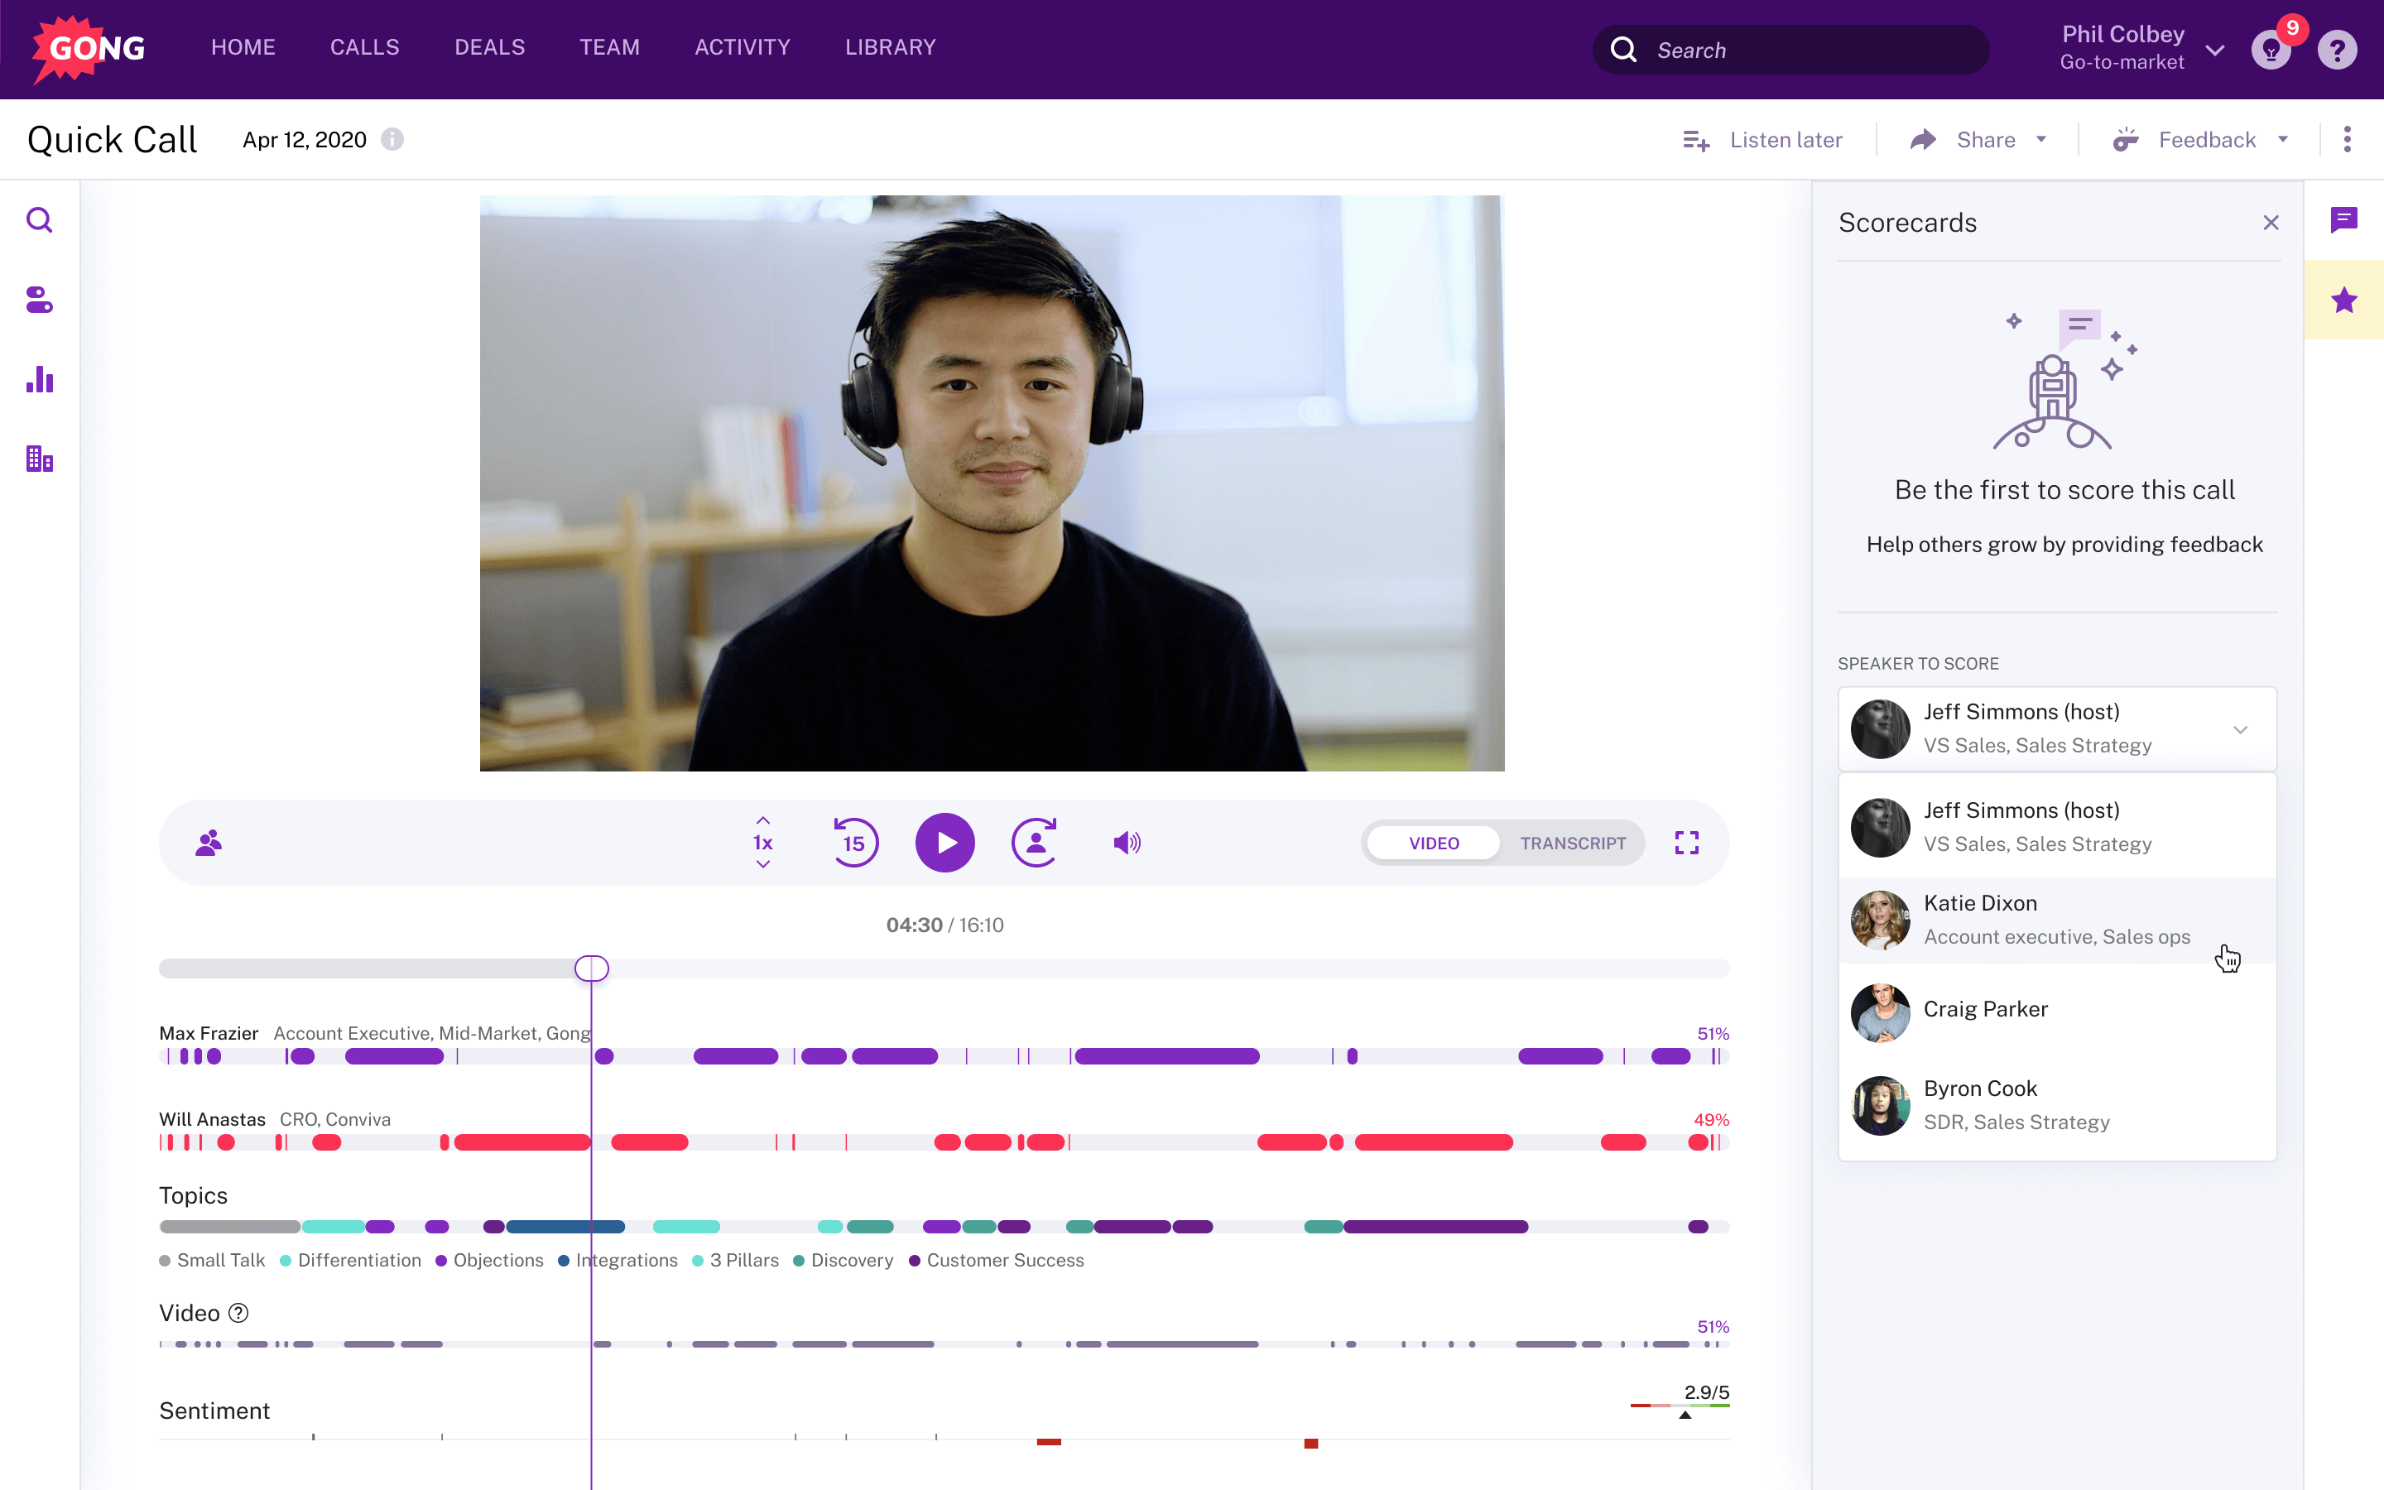Open the stats bar chart sidebar icon
The height and width of the screenshot is (1490, 2384).
(40, 379)
